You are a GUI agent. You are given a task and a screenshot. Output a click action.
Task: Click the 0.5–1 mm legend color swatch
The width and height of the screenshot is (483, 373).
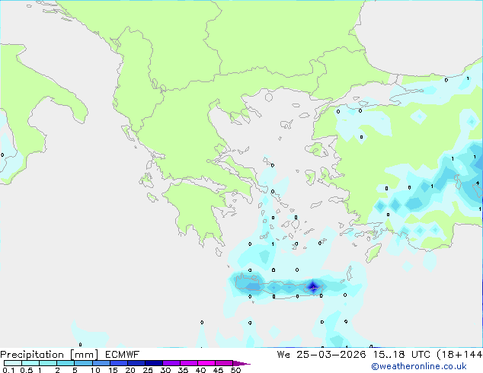[30, 363]
